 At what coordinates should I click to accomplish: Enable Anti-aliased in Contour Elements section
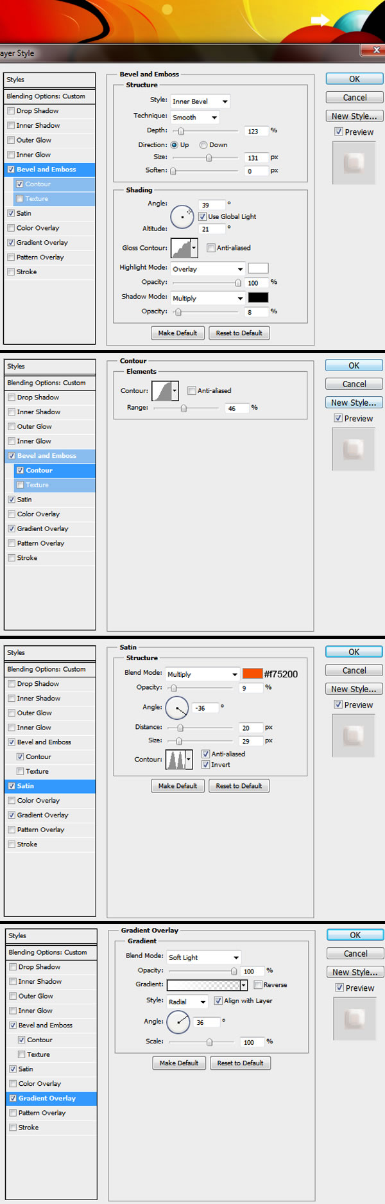point(192,390)
